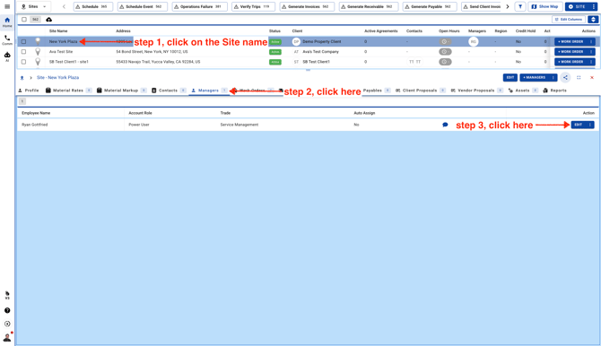601x346 pixels.
Task: Expand the detail panel to fullscreen
Action: pos(579,77)
